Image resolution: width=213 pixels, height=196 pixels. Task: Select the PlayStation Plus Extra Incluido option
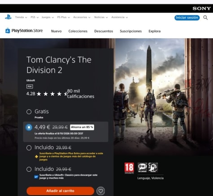pyautogui.click(x=29, y=148)
